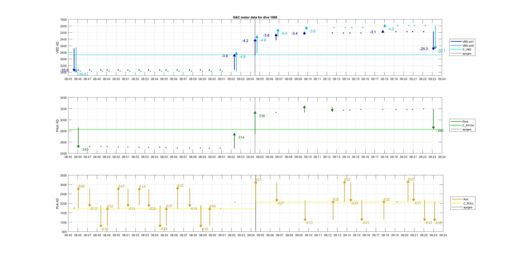
Task: Click the green '314' pitch label
Action: pyautogui.click(x=241, y=137)
